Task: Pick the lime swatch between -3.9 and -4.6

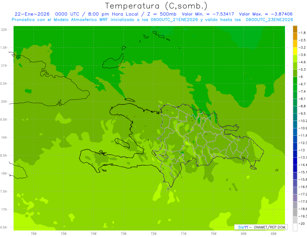Action: (295, 59)
